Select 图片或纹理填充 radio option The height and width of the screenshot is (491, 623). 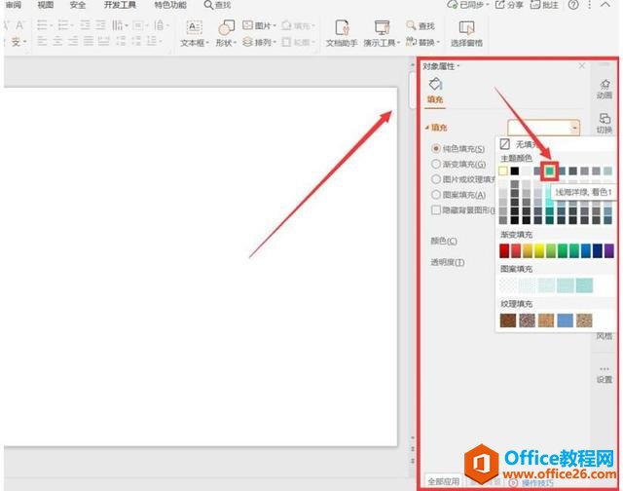(x=436, y=179)
